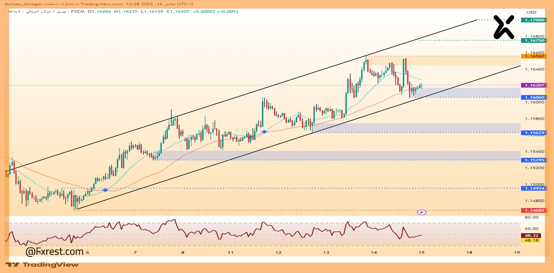Click the lightning bolt instant trading icon
This screenshot has width=554, height=273.
tap(422, 212)
